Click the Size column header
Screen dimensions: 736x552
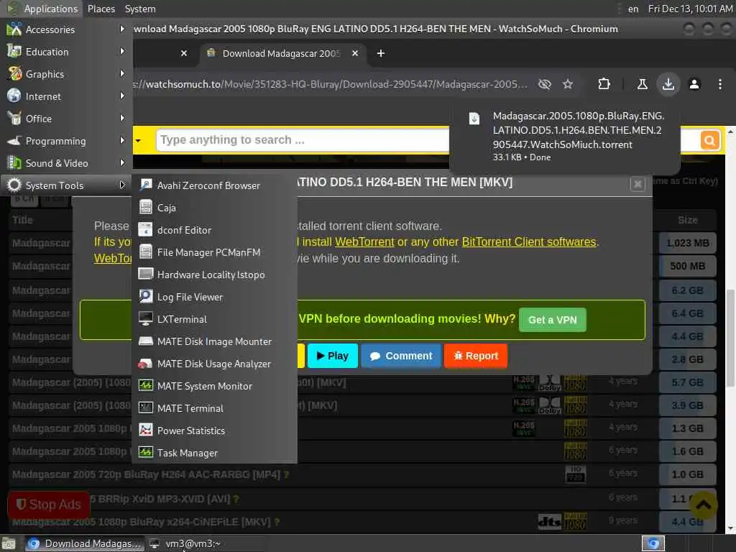688,220
